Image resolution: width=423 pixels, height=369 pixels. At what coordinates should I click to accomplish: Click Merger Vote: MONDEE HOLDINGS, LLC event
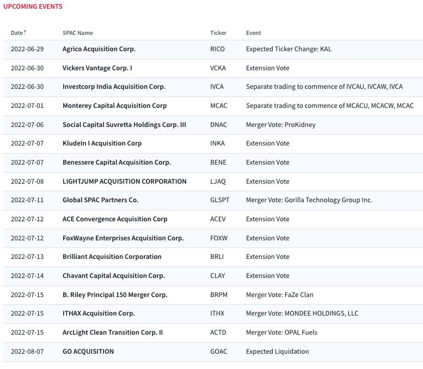click(x=302, y=313)
